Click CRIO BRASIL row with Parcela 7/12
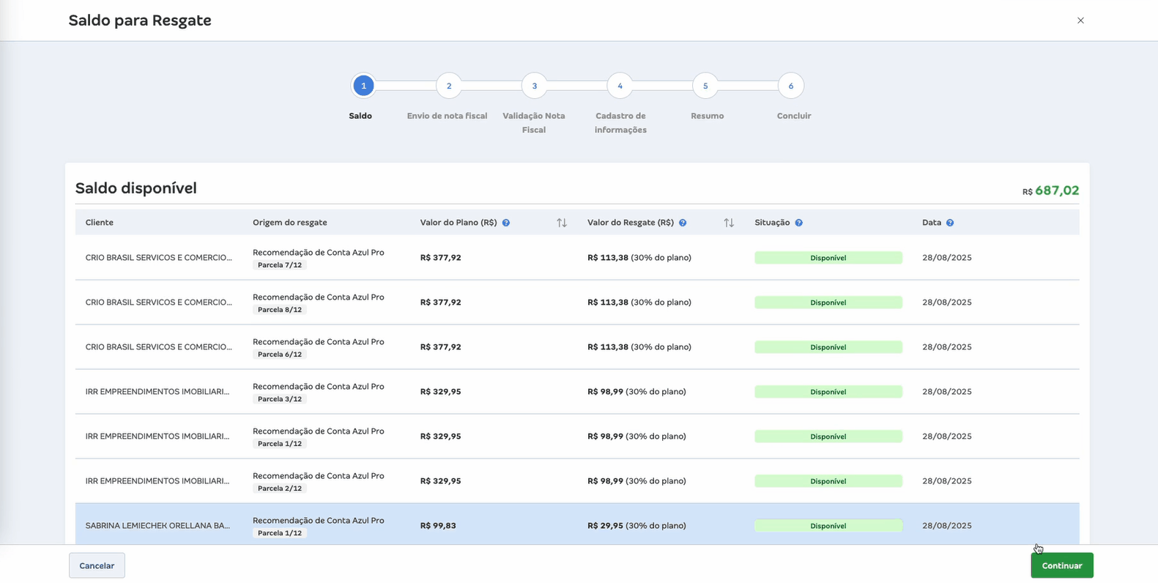Viewport: 1158px width, 583px height. coord(158,258)
